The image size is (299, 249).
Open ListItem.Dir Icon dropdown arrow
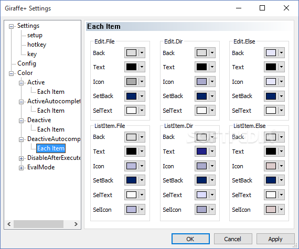pyautogui.click(x=212, y=166)
